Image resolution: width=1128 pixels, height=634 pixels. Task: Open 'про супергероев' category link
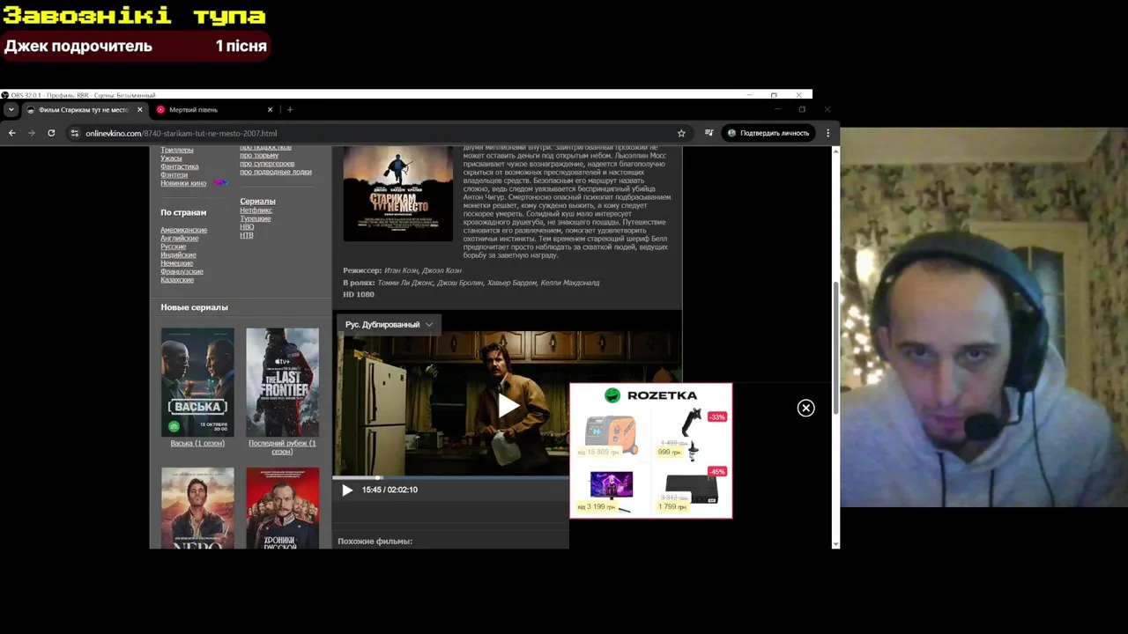coord(267,164)
